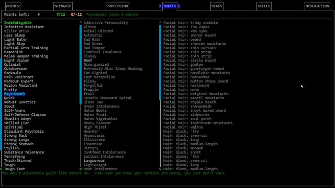The height and width of the screenshot is (188, 335).
Task: Click scroll-up arrow of appearance traits column
Action: [x=160, y=22]
